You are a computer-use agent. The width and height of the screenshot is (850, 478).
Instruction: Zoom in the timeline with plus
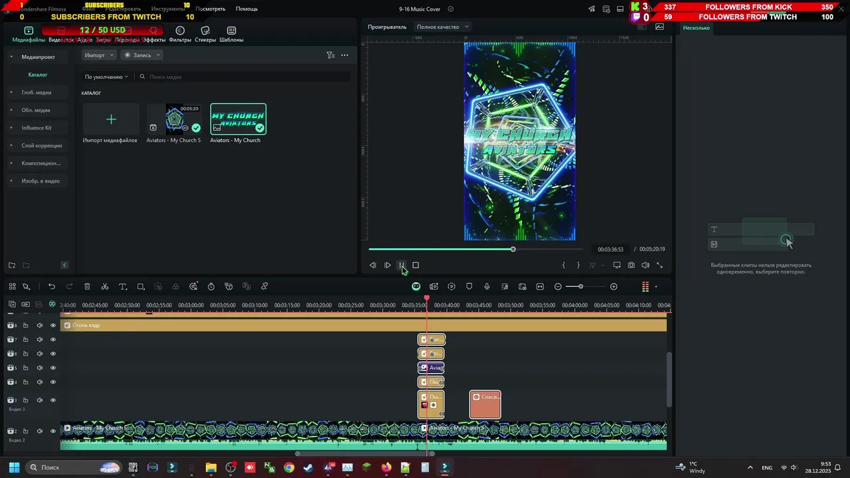click(x=614, y=287)
